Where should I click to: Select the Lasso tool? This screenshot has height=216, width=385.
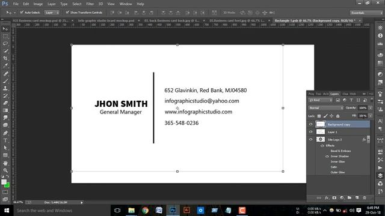tap(5, 44)
